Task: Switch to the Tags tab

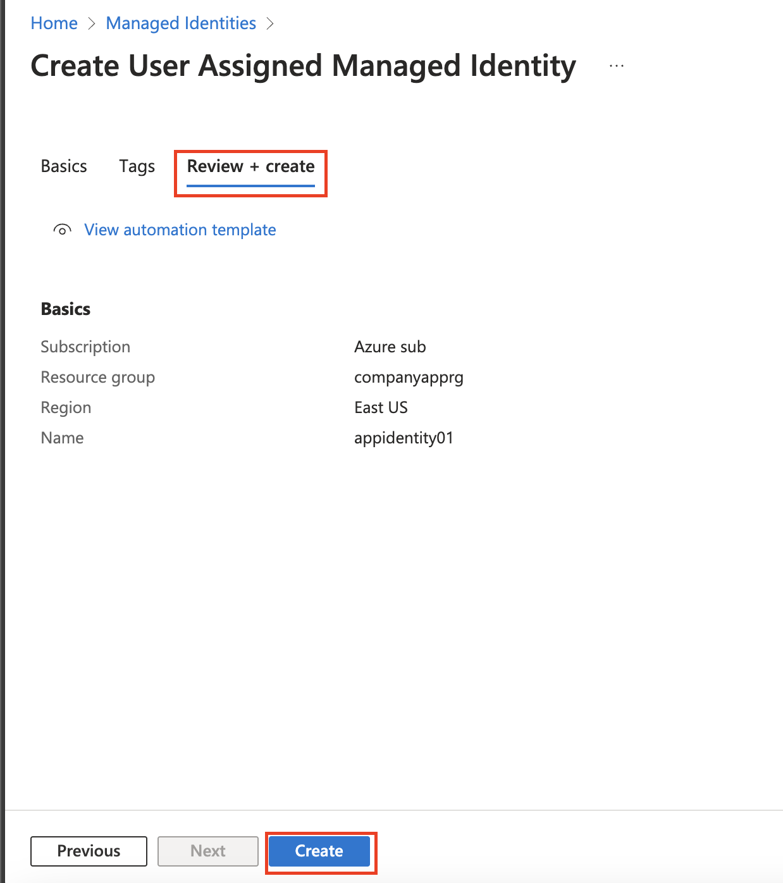Action: point(137,166)
